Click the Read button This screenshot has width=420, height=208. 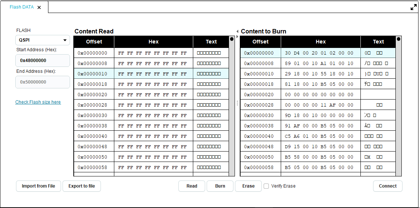(192, 186)
